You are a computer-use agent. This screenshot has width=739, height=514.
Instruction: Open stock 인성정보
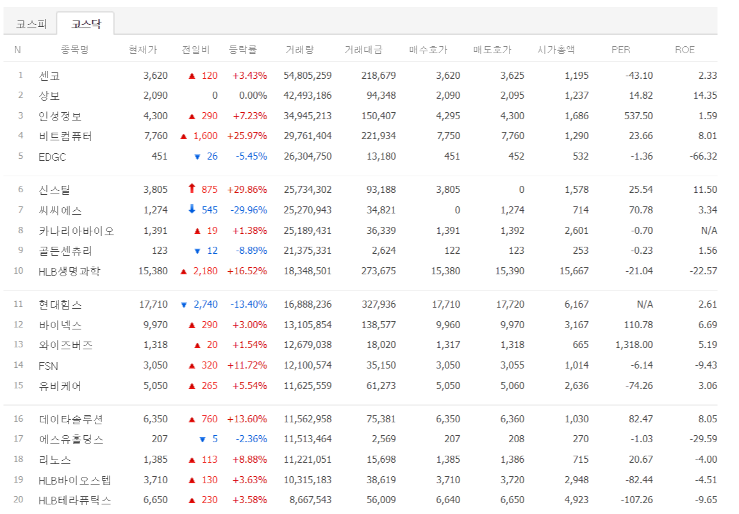tap(60, 116)
